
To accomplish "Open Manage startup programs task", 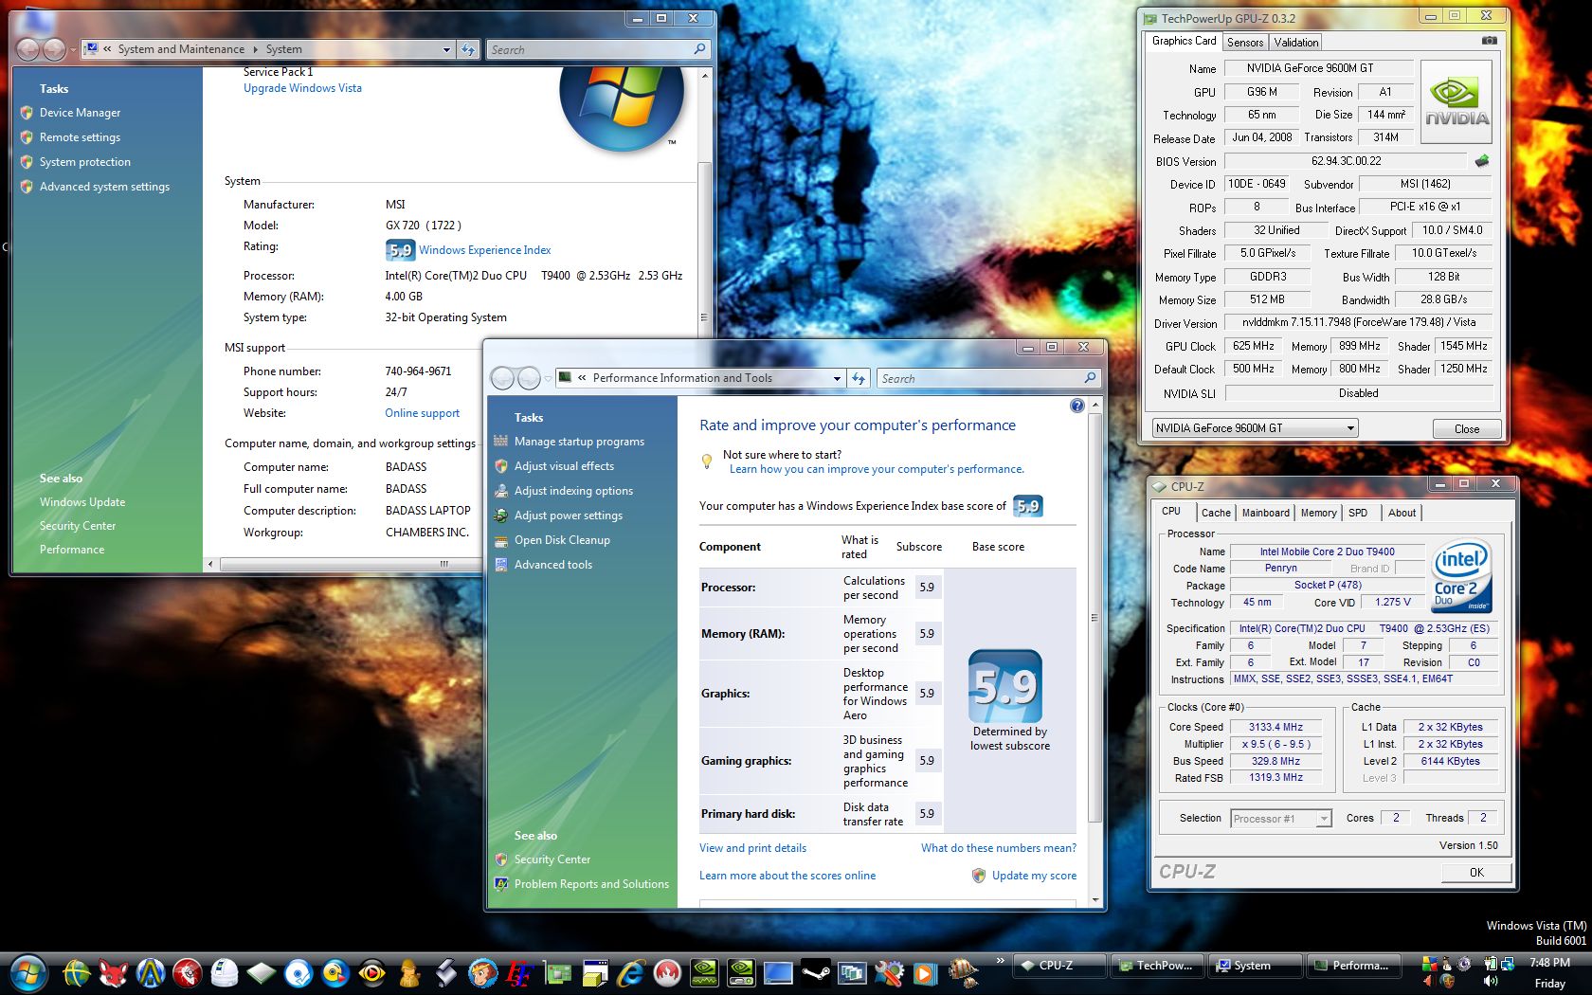I will [579, 442].
